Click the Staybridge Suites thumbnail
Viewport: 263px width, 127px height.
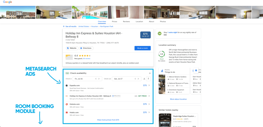tap(165, 120)
